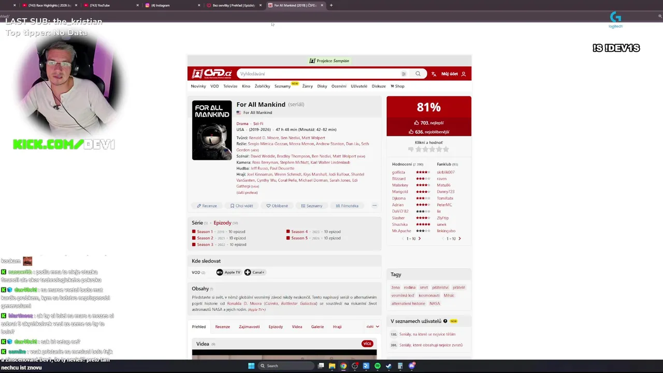This screenshot has width=663, height=373.
Task: Open the Calculator taskbar icon
Action: [400, 366]
